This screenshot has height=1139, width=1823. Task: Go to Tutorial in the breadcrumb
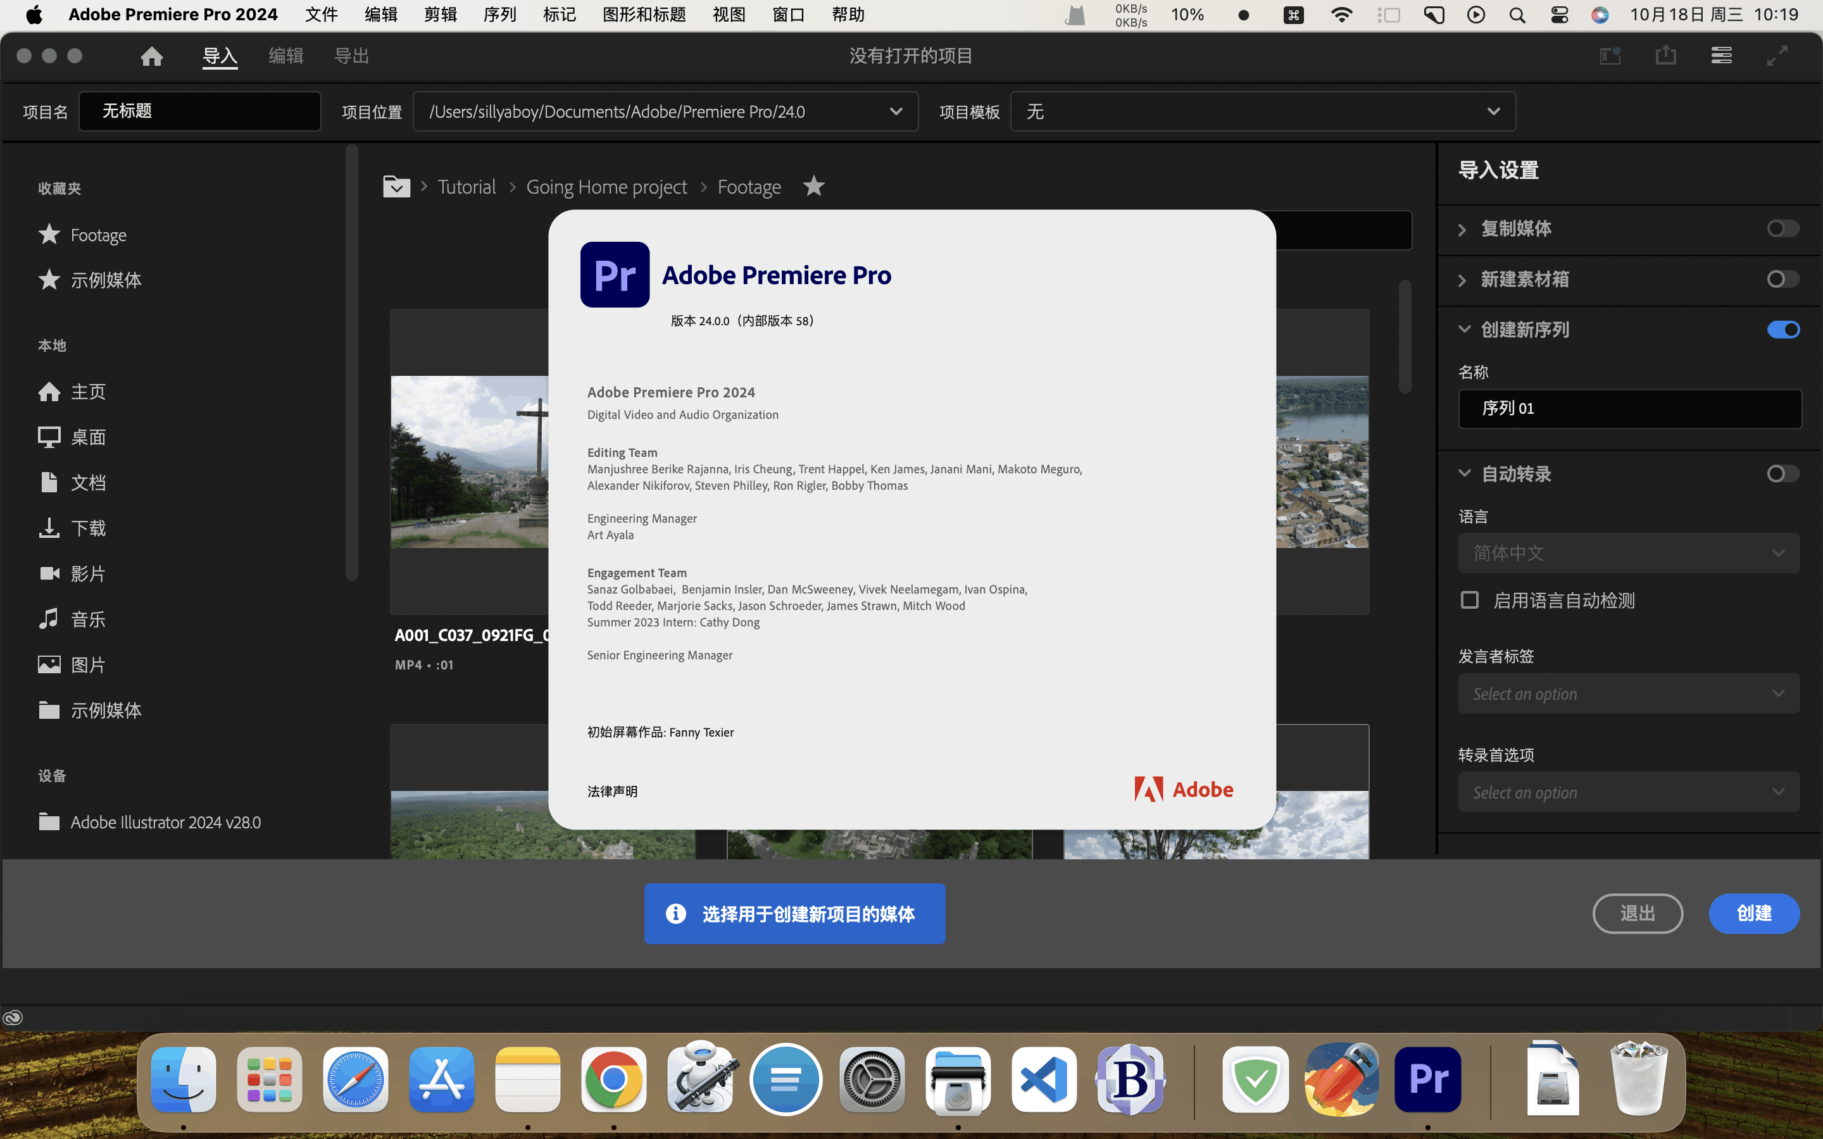[x=467, y=186]
